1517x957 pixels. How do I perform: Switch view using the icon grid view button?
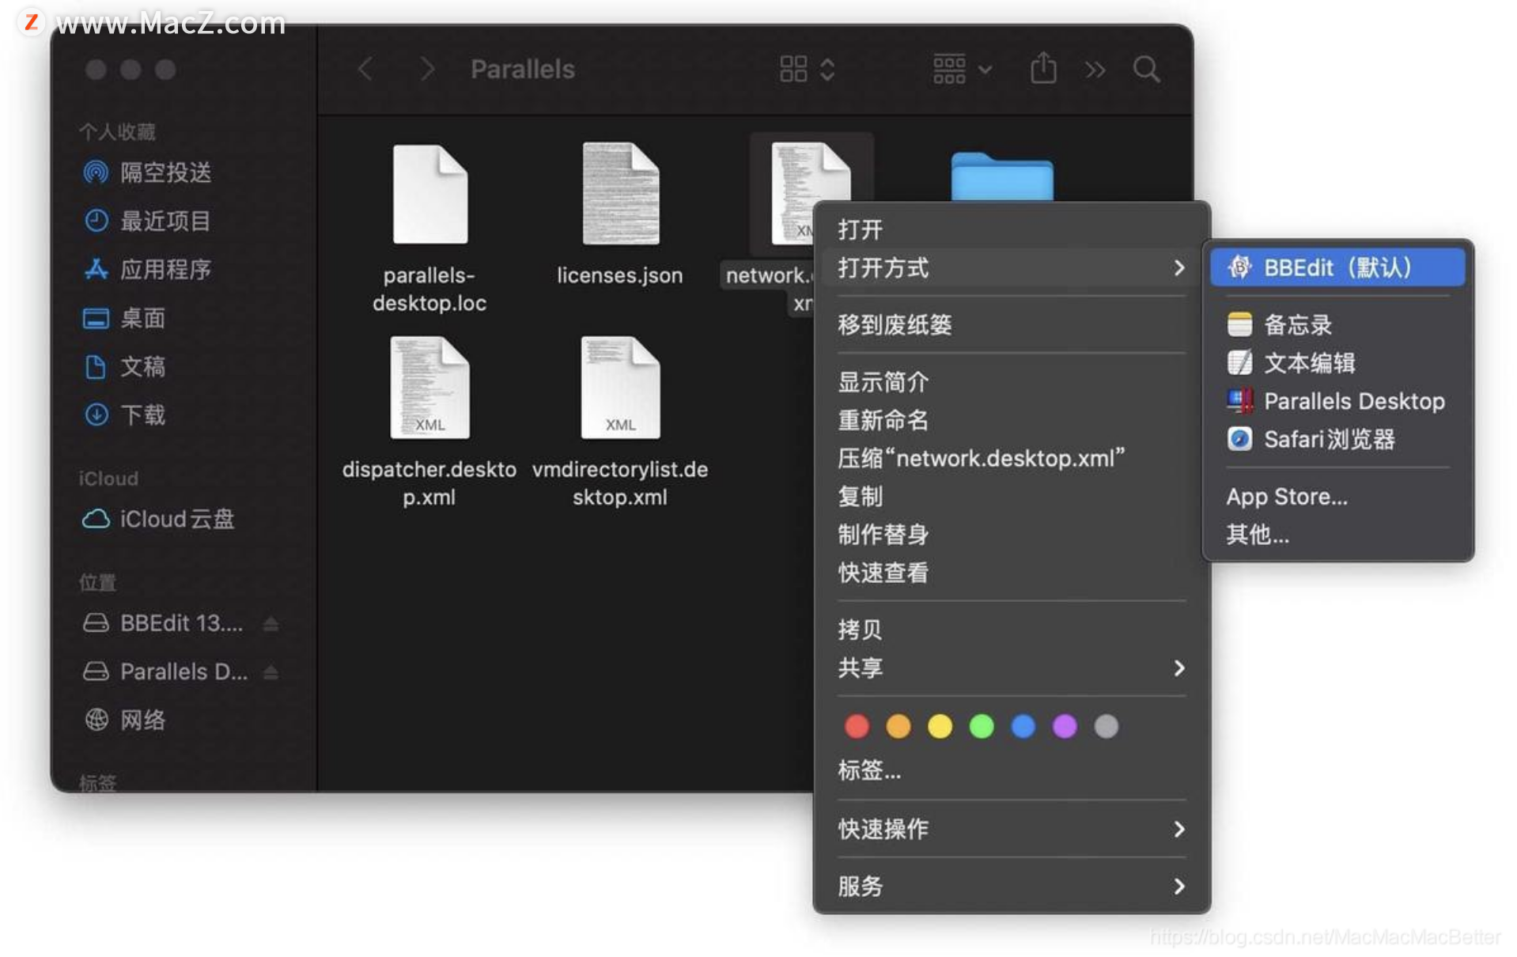[806, 69]
